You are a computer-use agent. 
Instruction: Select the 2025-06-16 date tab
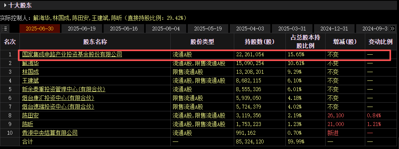point(124,29)
